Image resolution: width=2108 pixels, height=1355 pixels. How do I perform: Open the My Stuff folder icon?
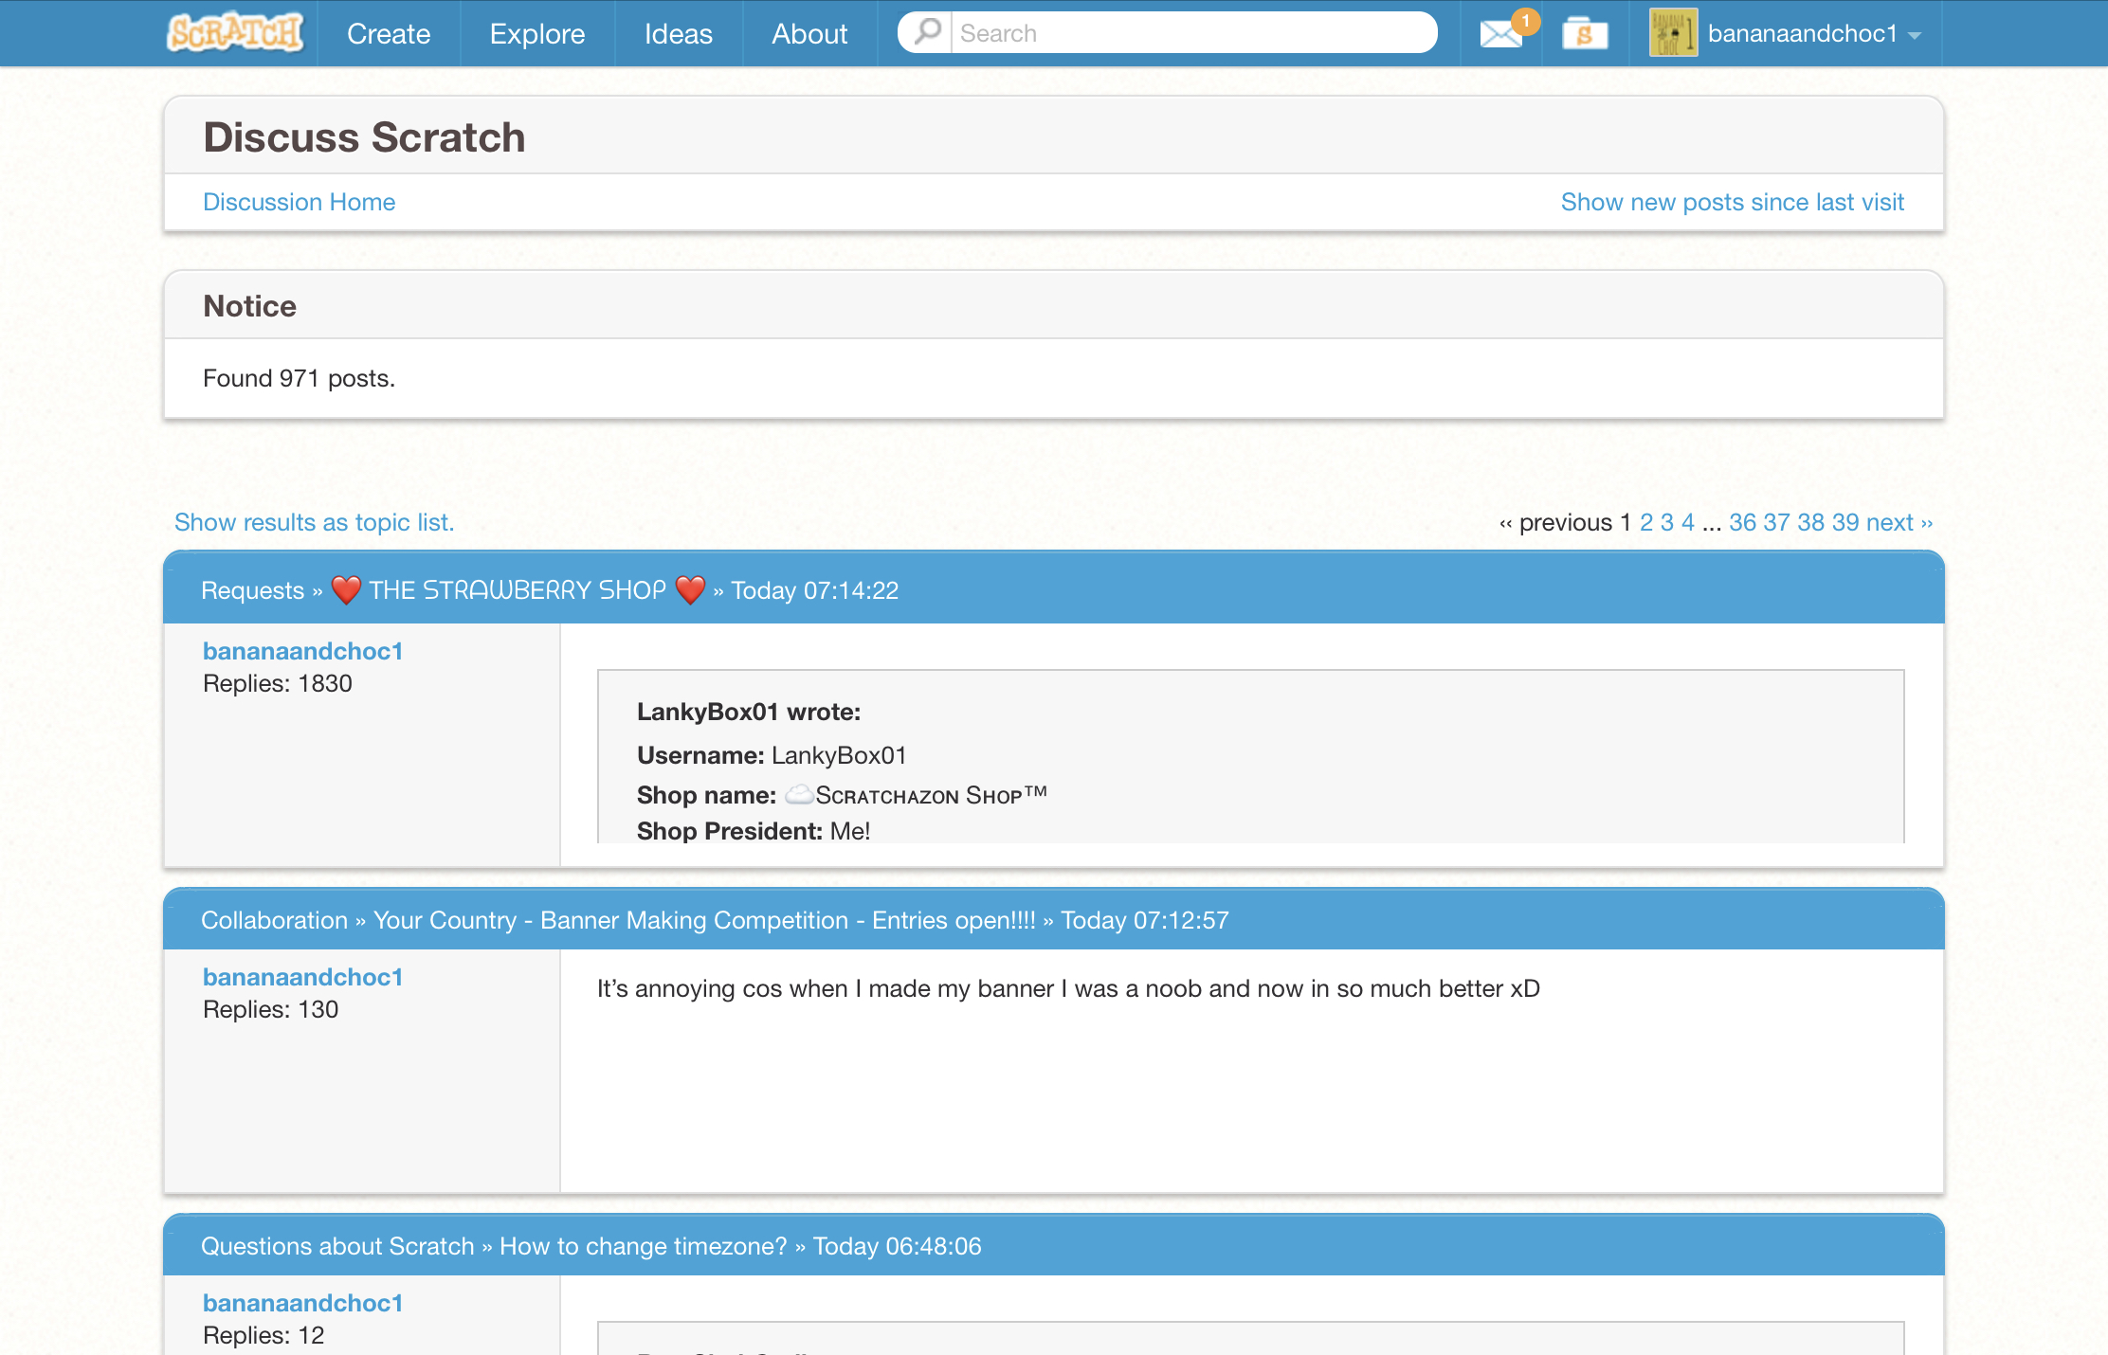tap(1585, 34)
